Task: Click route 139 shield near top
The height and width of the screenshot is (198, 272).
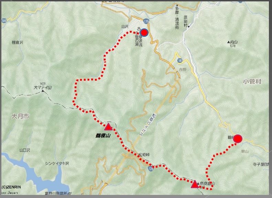Action: click(146, 21)
